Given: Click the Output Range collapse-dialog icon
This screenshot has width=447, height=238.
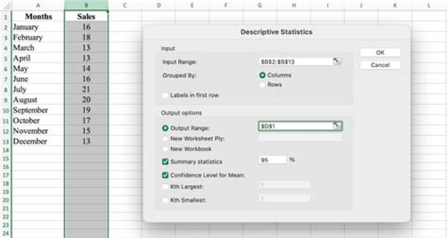Looking at the screenshot, I should pos(337,126).
